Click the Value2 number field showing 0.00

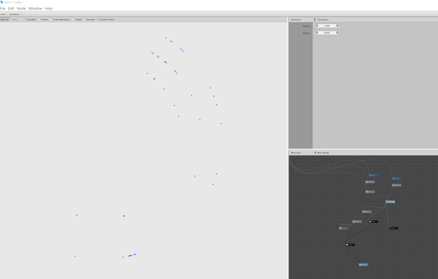point(327,33)
